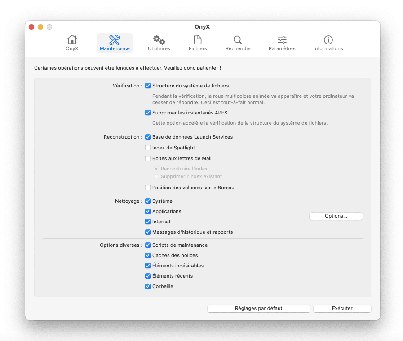
Task: Disable Supprimer les instantanés APFS
Action: click(x=148, y=113)
